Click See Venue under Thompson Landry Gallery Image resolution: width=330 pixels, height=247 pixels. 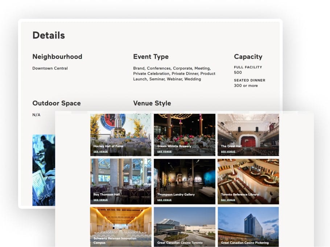(x=164, y=200)
